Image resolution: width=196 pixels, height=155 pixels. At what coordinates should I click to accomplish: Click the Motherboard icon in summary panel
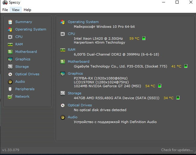click(x=63, y=62)
